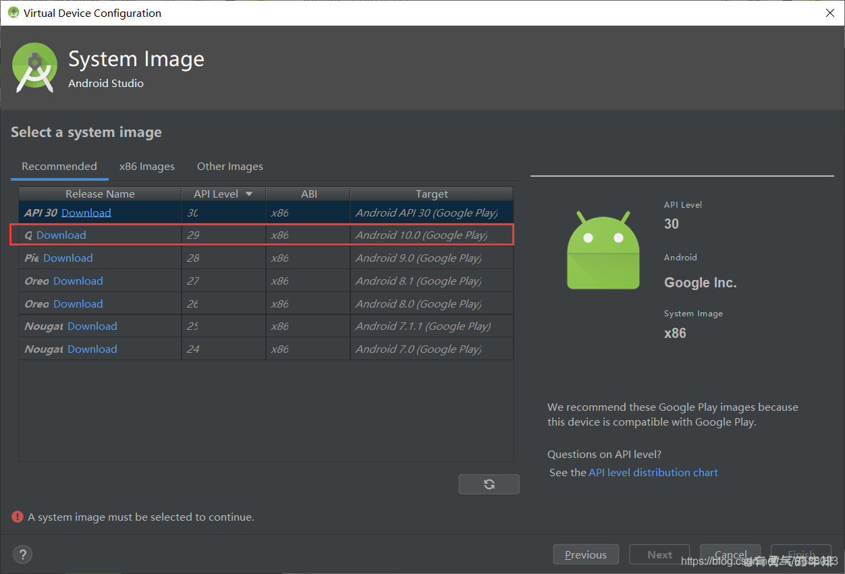Open help via the question mark icon
The image size is (845, 574).
[22, 554]
